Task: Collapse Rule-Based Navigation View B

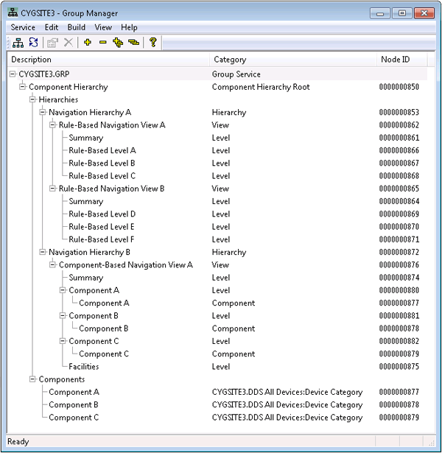Action: (x=52, y=189)
